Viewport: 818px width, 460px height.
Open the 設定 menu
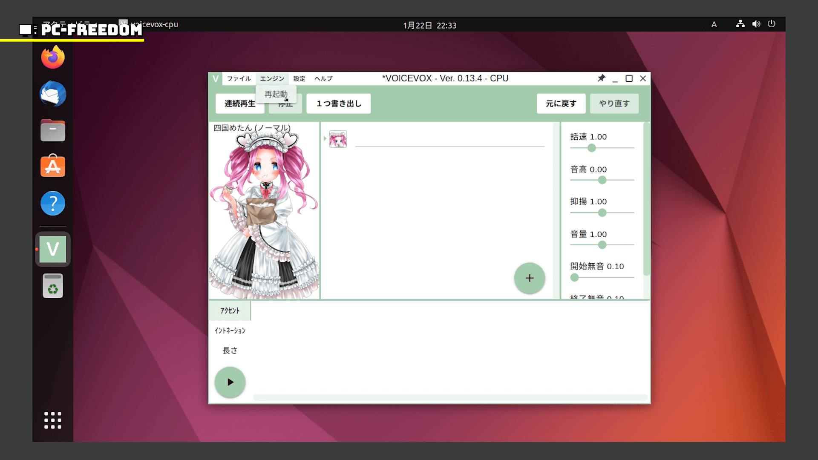[299, 79]
